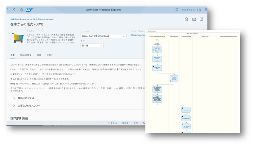Screen dimensions: 253x146
Task: Click the add-to-favorites document icon
Action: (x=187, y=19)
